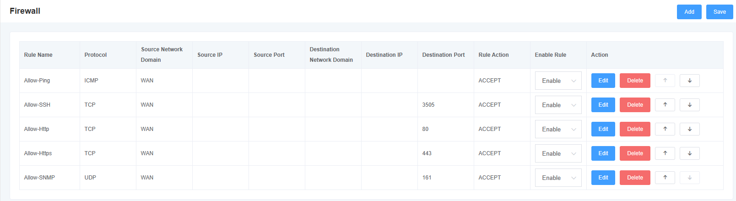
Task: Open Enable Rule dropdown for Allow-Http
Action: 558,129
